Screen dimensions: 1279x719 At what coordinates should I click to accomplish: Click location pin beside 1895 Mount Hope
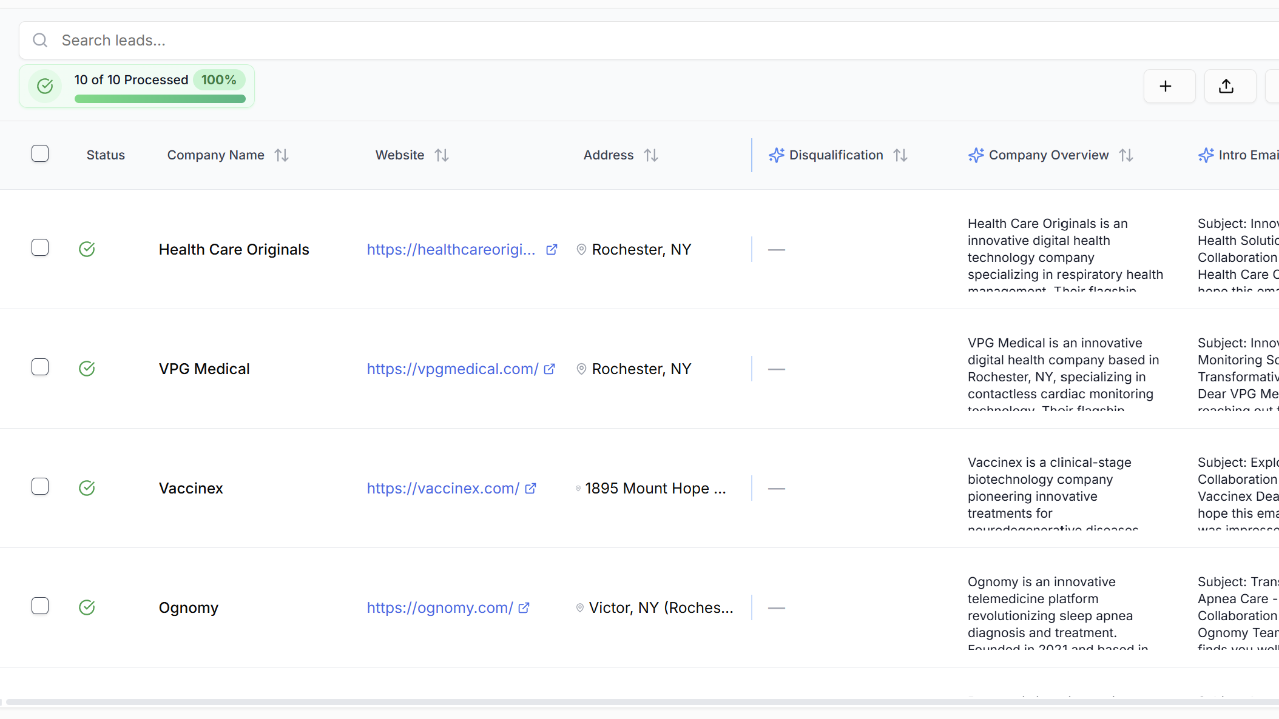coord(578,489)
